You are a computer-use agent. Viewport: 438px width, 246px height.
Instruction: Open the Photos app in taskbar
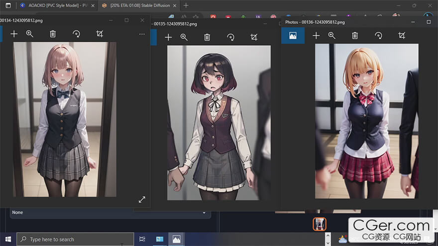coord(176,239)
